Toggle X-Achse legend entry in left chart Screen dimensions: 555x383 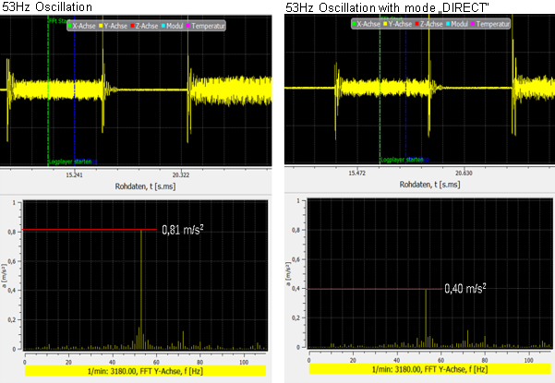tap(82, 26)
